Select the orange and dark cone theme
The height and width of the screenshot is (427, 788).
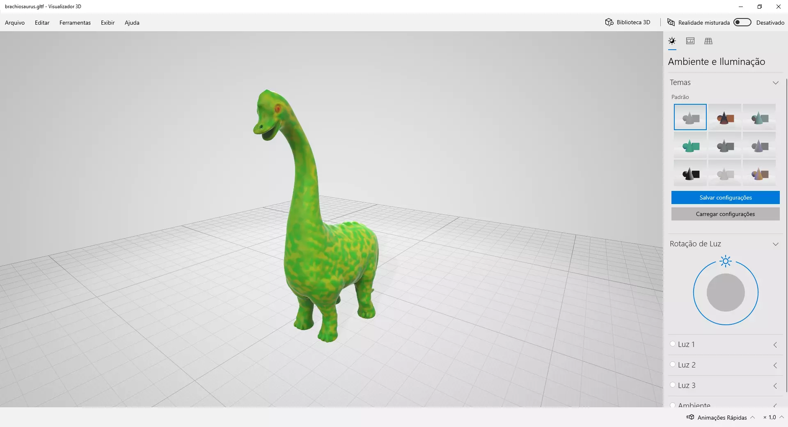pos(725,117)
